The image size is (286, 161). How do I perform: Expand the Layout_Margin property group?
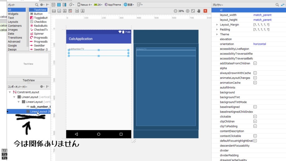point(217,25)
